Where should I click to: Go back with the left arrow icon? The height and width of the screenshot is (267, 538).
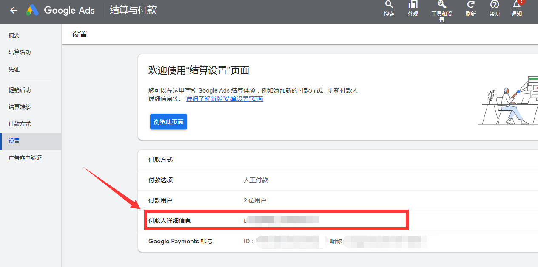14,10
